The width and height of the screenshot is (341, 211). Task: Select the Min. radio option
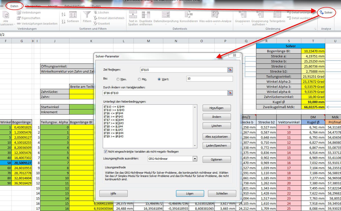pyautogui.click(x=139, y=79)
